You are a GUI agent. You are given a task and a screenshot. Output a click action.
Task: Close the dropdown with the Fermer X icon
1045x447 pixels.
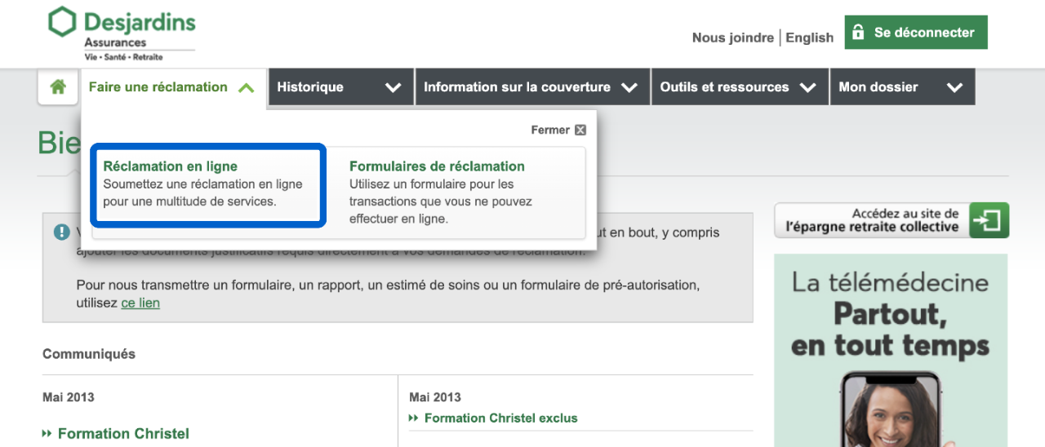coord(580,130)
